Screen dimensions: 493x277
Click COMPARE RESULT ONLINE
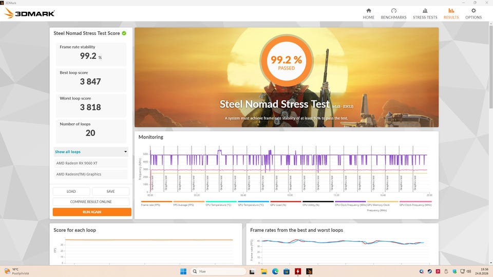click(x=91, y=202)
